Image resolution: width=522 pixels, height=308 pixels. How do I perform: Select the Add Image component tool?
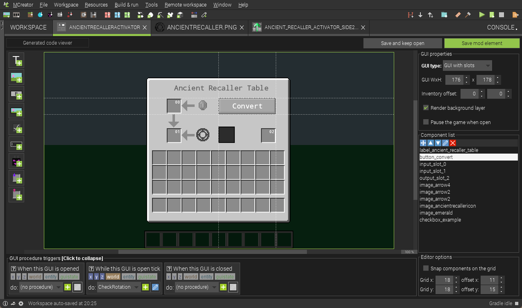click(16, 77)
